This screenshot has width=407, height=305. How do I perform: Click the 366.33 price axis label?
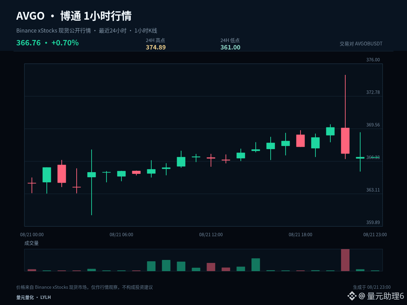(x=373, y=157)
